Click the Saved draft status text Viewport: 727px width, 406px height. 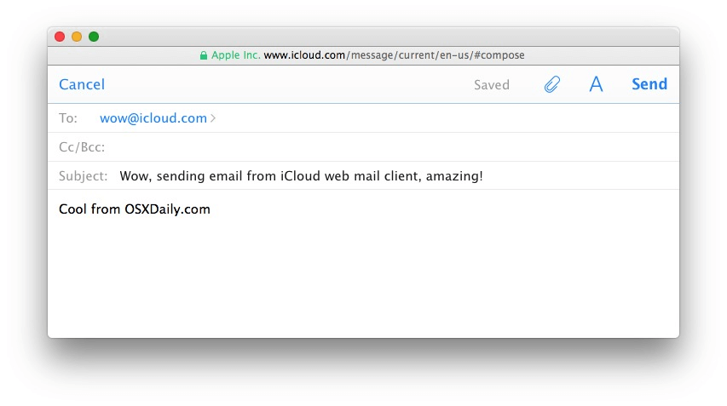tap(492, 85)
